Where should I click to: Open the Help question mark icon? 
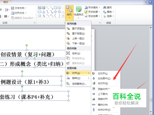coord(150,2)
